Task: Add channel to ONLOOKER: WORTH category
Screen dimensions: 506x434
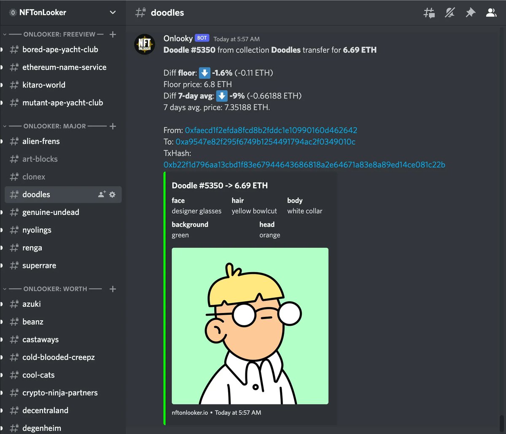Action: [113, 289]
